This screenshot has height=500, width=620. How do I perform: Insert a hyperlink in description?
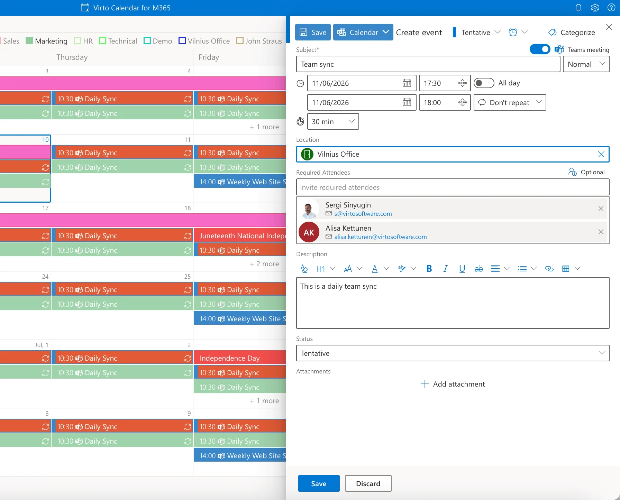549,269
